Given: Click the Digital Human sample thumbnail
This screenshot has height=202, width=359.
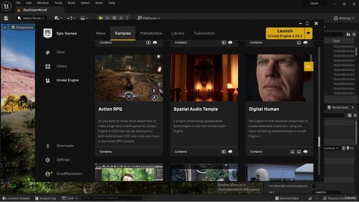Looking at the screenshot, I should coord(279,78).
